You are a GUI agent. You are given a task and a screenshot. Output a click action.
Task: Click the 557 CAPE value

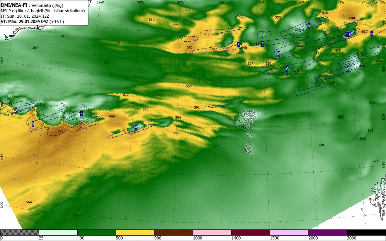pos(189,86)
